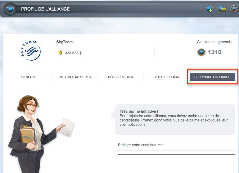Open the alliance list icon with yellow lines
239x173 pixels.
(222, 9)
